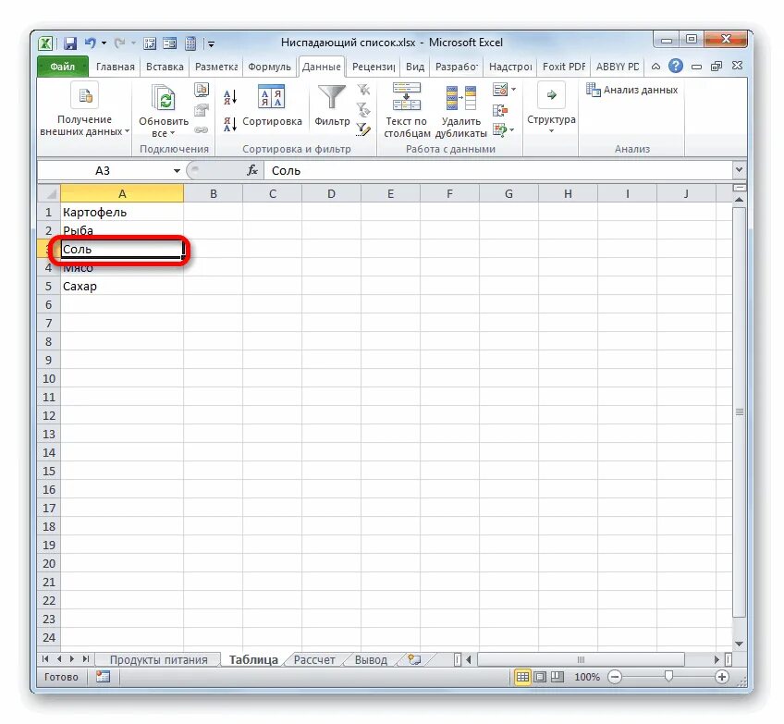784x724 pixels.
Task: Save the workbook via the floppy disk icon
Action: pos(70,43)
